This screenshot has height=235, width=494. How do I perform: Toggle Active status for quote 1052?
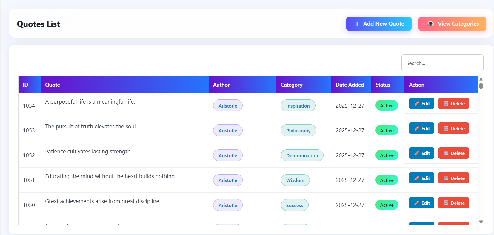[387, 155]
